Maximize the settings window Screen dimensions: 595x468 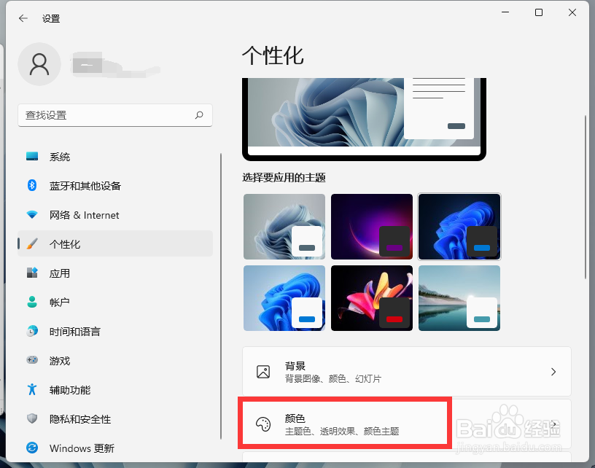coord(538,12)
